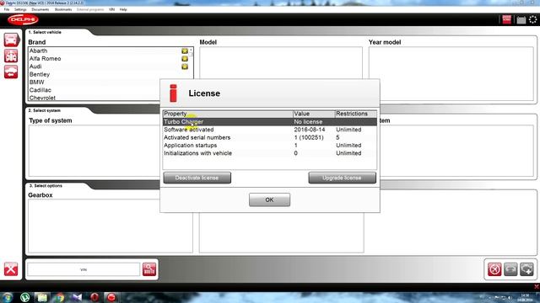The image size is (540, 303).
Task: Click the red circled X cancel icon
Action: [x=494, y=269]
